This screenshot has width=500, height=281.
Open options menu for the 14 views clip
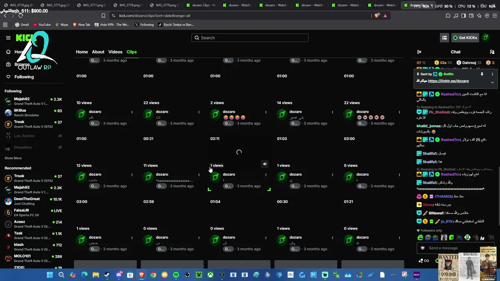tap(332, 112)
